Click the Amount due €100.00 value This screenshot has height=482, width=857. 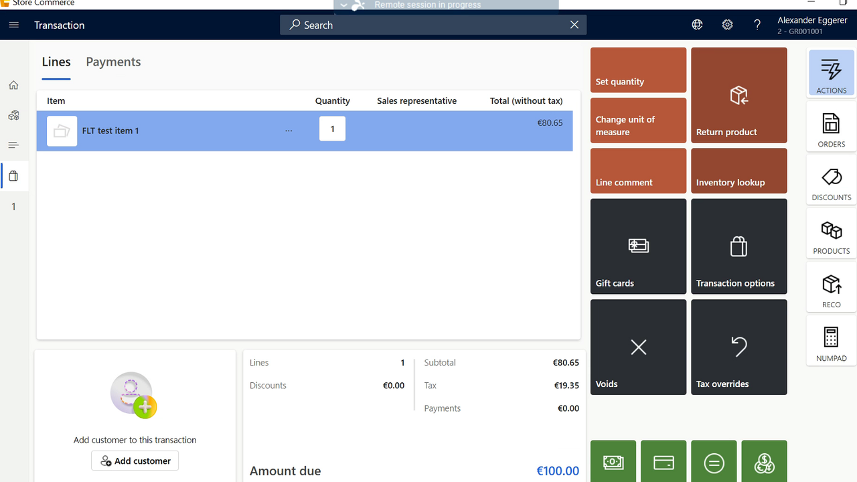pyautogui.click(x=558, y=471)
